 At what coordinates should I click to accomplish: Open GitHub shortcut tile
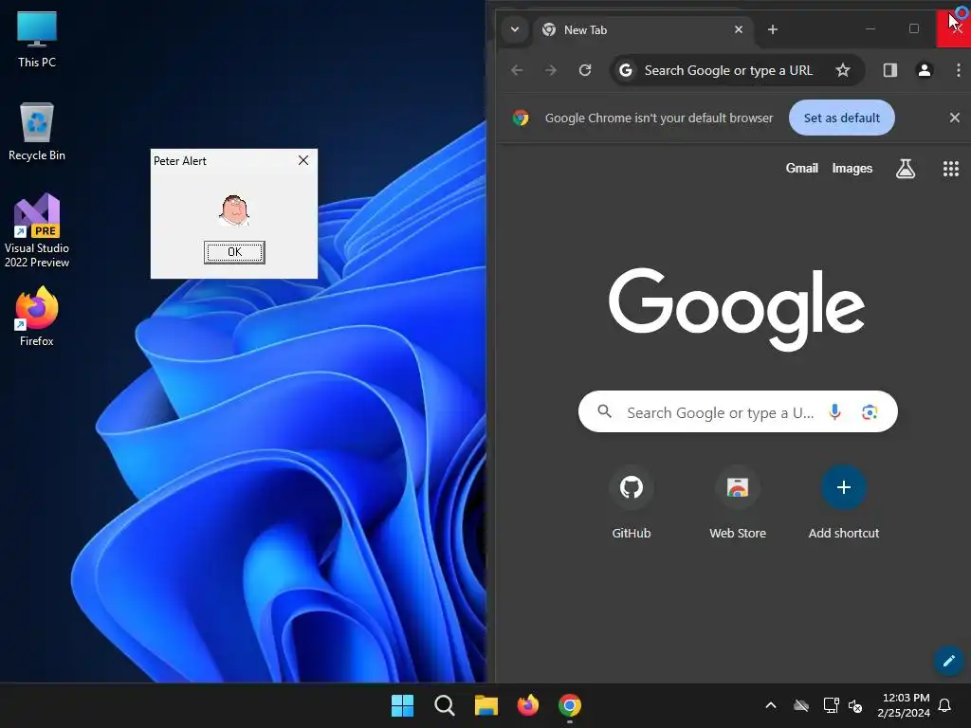pos(631,504)
